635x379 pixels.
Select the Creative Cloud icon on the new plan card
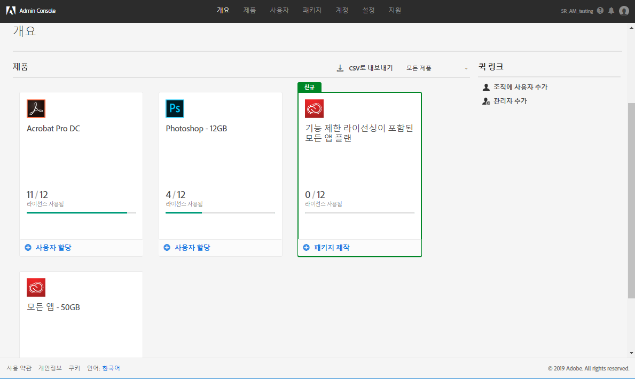[x=314, y=108]
